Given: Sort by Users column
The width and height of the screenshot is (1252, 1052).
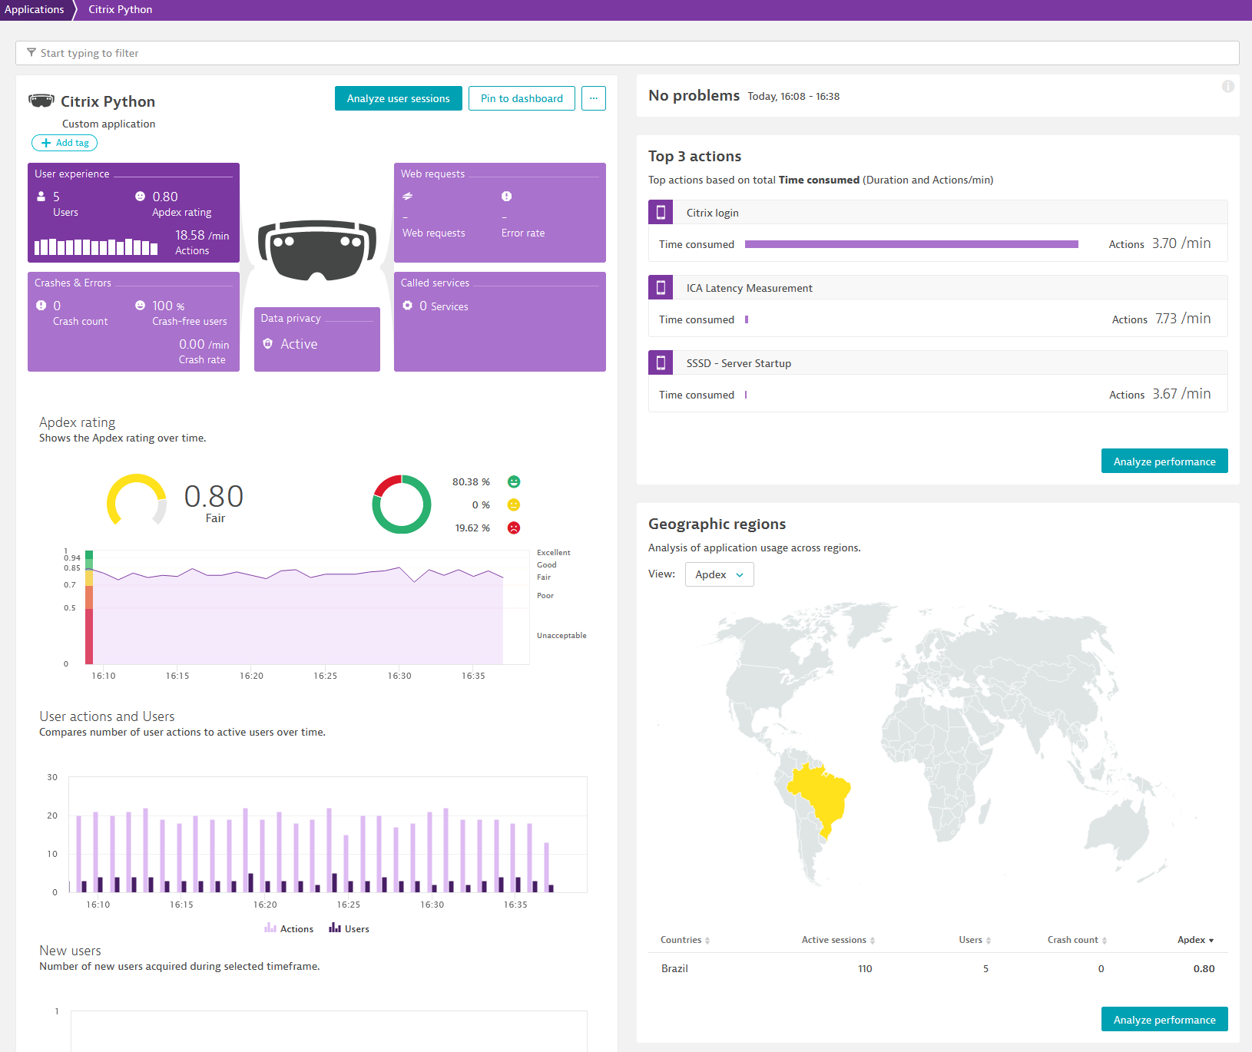Looking at the screenshot, I should coord(975,940).
